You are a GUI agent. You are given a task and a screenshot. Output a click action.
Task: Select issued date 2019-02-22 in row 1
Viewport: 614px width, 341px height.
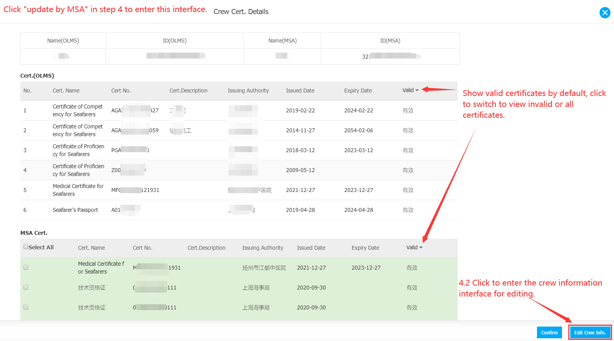pyautogui.click(x=300, y=110)
